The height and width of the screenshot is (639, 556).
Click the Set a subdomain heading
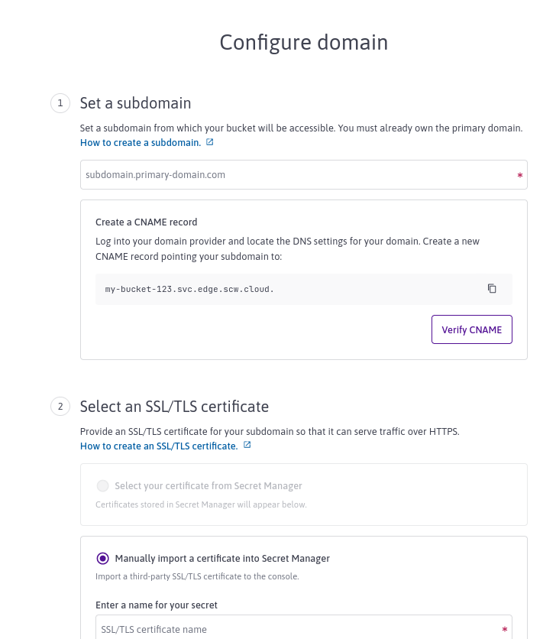tap(135, 103)
